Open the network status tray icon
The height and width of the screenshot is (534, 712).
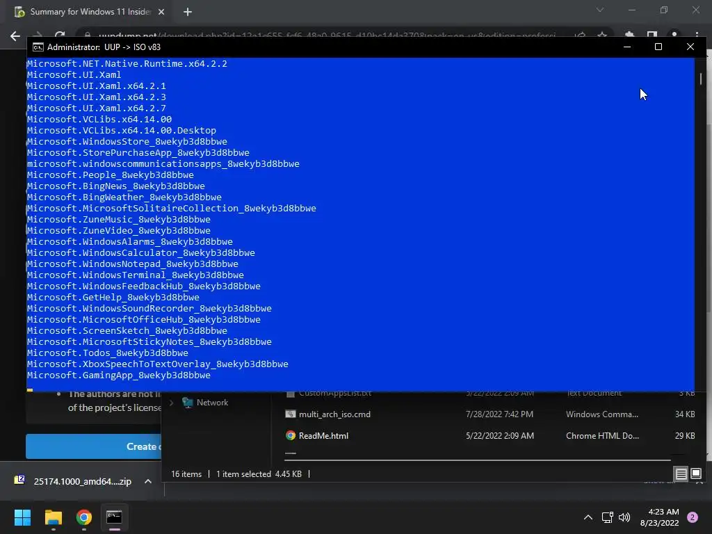[x=607, y=517]
